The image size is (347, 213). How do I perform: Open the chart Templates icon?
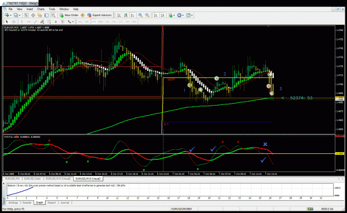[x=188, y=15]
